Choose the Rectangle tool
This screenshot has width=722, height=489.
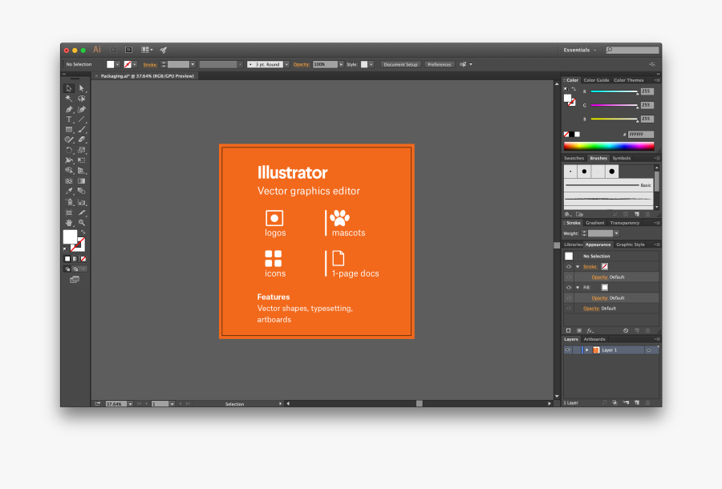[68, 129]
